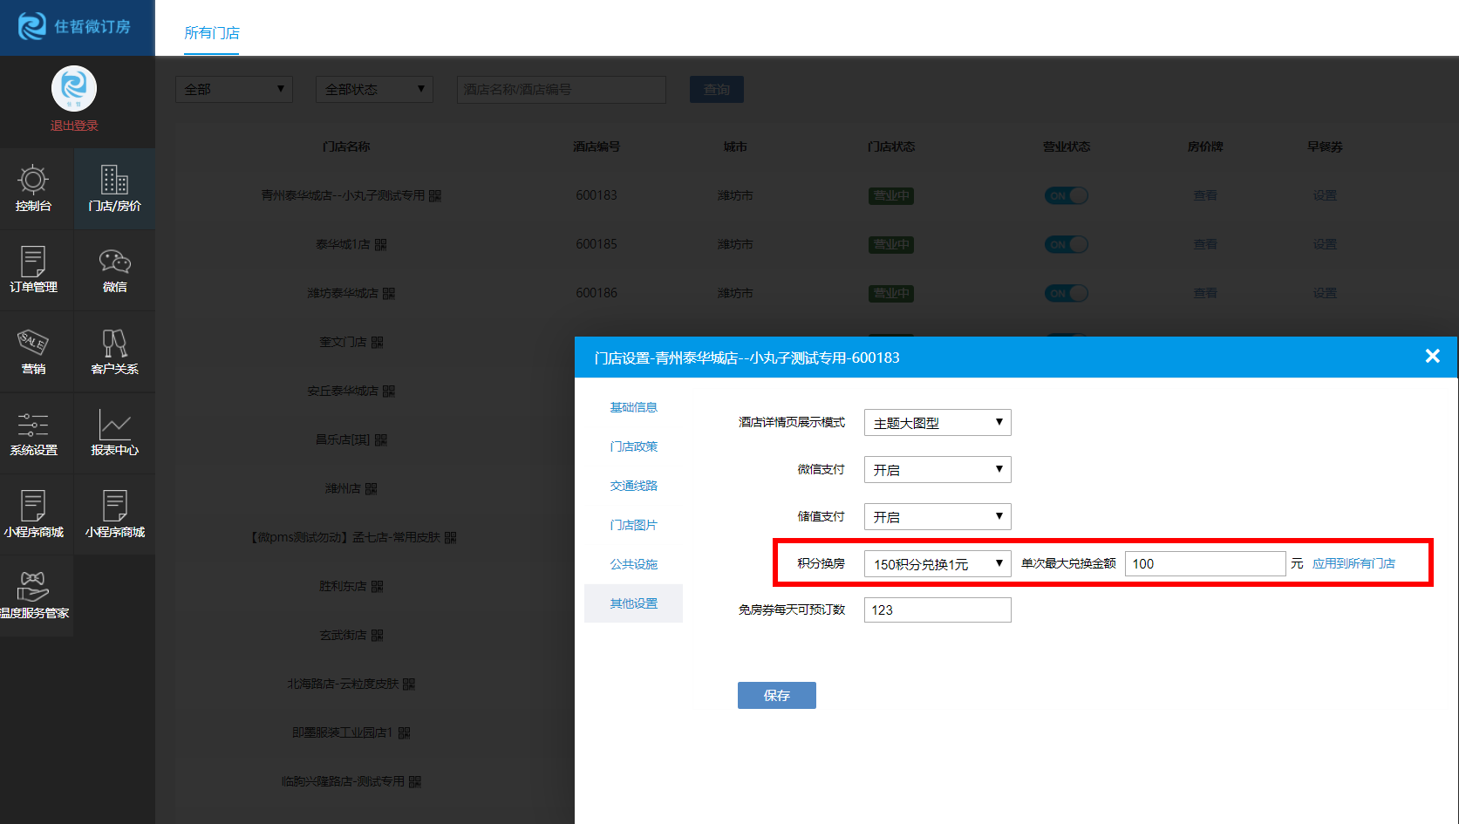This screenshot has height=824, width=1459.
Task: Toggle 营业状态 switch for 泰华城1店
Action: coord(1066,245)
